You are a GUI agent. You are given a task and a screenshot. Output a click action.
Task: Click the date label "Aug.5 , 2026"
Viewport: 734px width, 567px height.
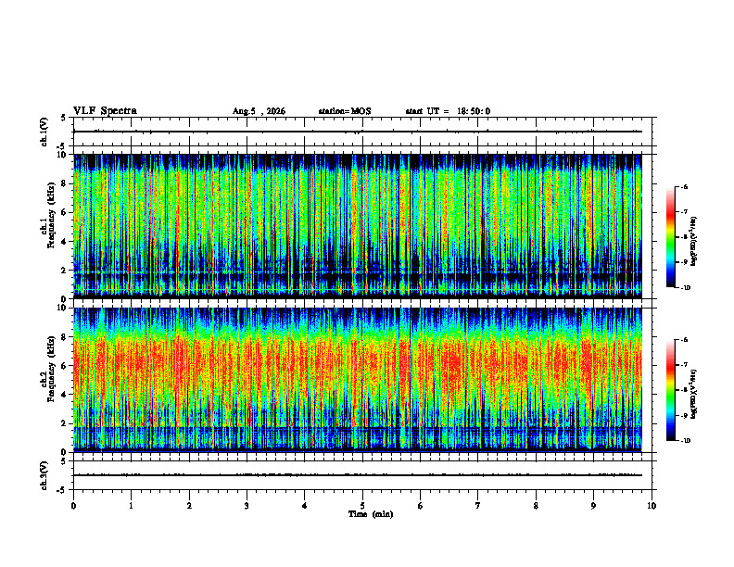[259, 111]
